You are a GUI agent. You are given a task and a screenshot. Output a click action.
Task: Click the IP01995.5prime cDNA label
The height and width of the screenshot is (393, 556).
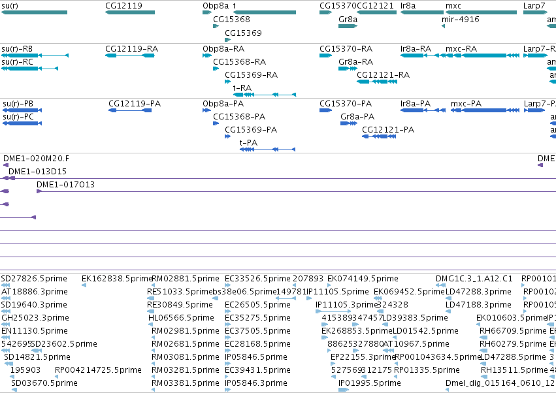[x=370, y=383]
